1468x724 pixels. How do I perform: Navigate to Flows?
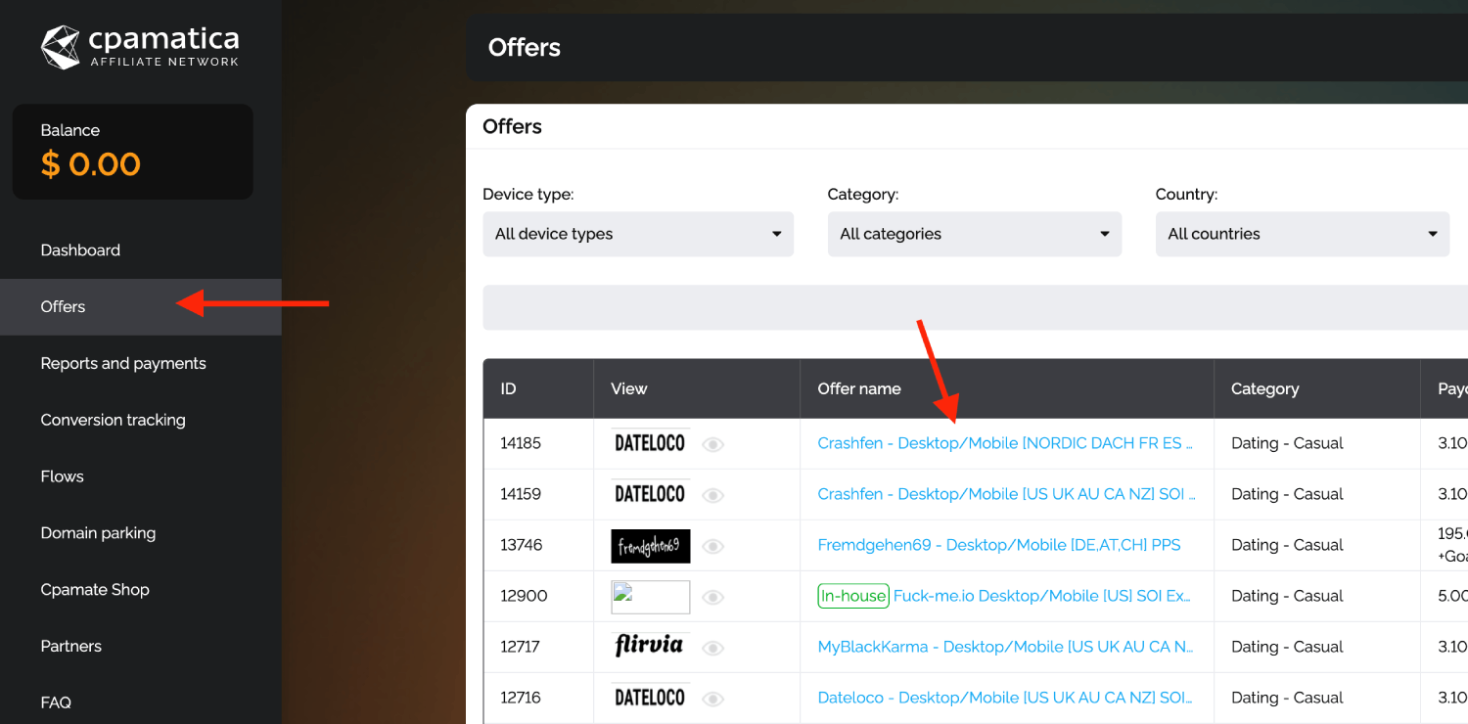tap(62, 477)
